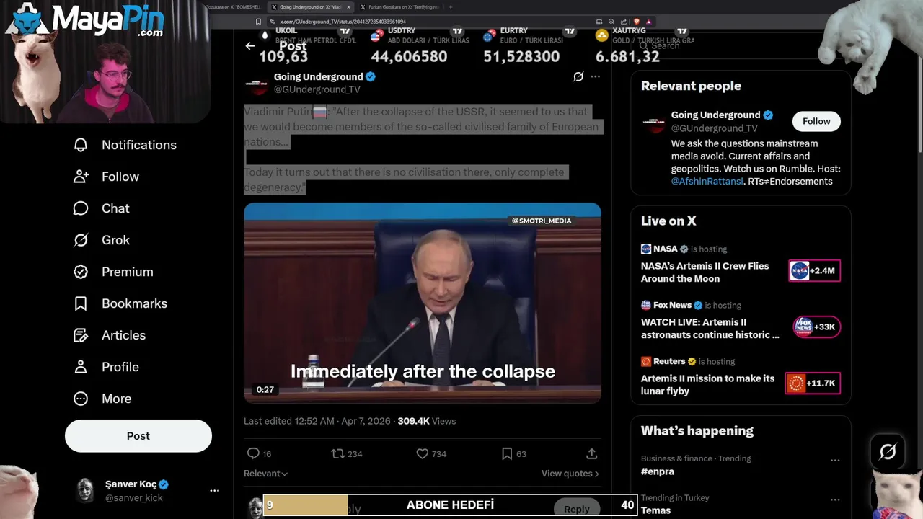The image size is (923, 519).
Task: Open NASA's Artemis II live broadcast
Action: click(x=705, y=272)
